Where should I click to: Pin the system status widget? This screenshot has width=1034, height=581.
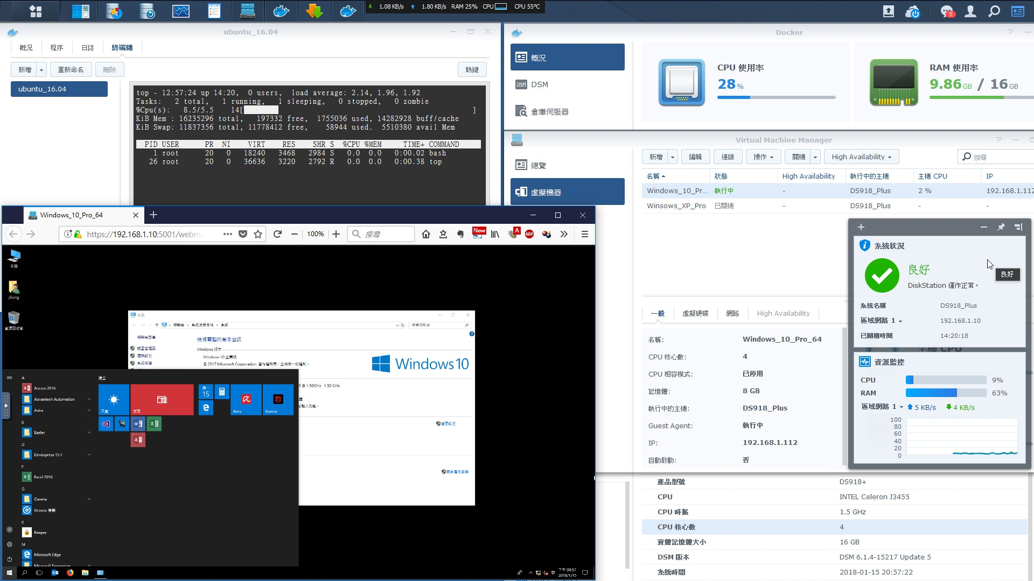click(1001, 227)
